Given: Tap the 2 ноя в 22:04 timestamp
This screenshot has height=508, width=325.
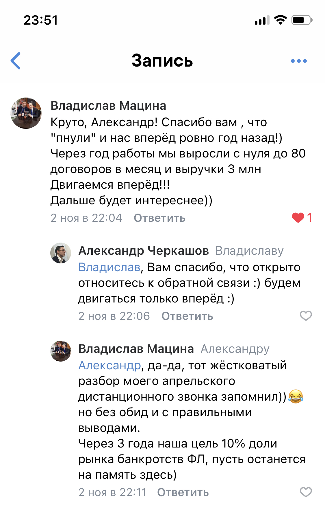Looking at the screenshot, I should point(86,218).
